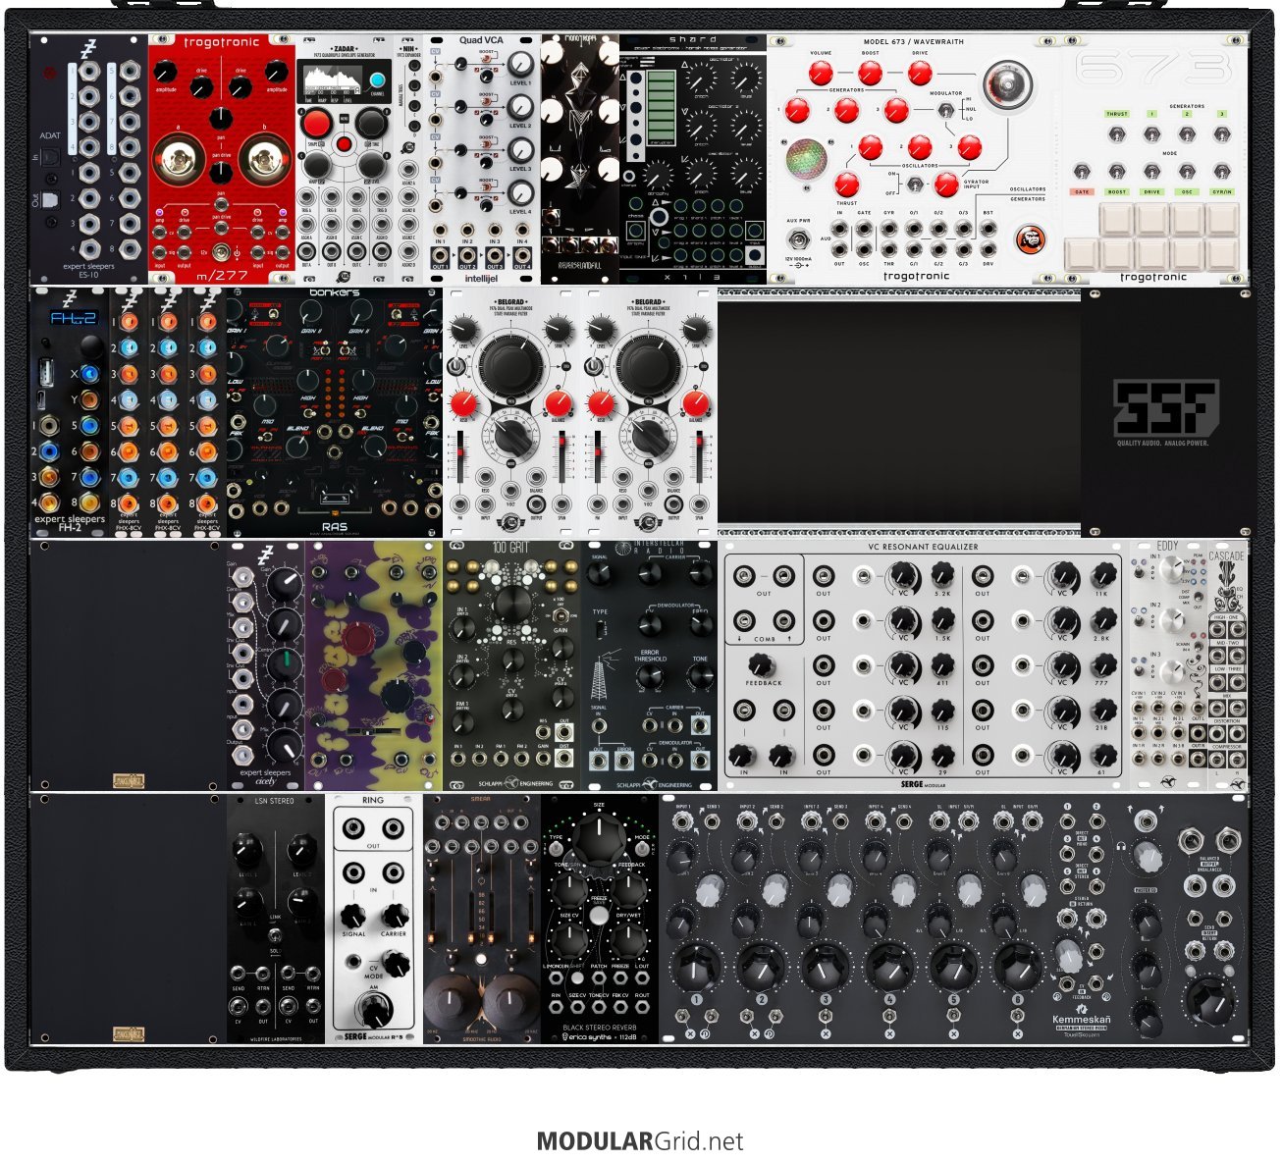This screenshot has height=1162, width=1282.
Task: Click the SEND 1 jack on the Kemmeskan
Action: click(712, 820)
